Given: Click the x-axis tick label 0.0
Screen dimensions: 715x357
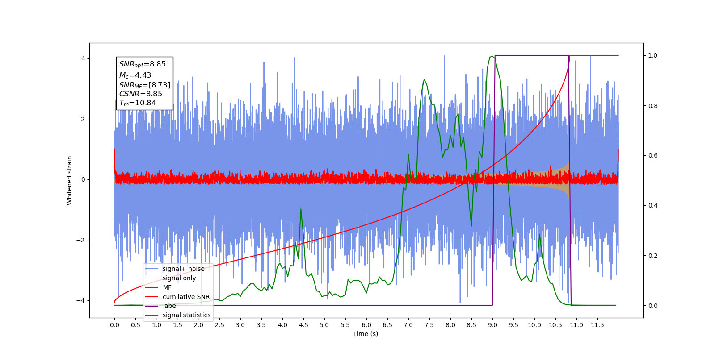Looking at the screenshot, I should 114,325.
